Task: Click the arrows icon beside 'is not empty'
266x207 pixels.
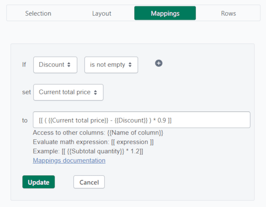Action: 130,65
